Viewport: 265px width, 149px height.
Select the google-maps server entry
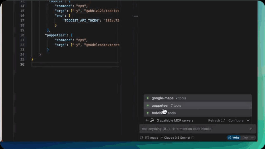tap(162, 98)
